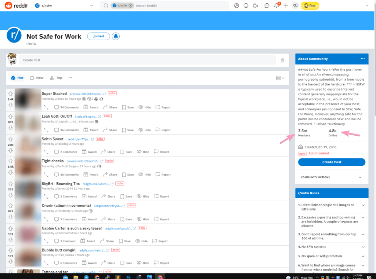Open the Mail app in taskbar
Image resolution: width=376 pixels, height=279 pixels.
[x=65, y=277]
